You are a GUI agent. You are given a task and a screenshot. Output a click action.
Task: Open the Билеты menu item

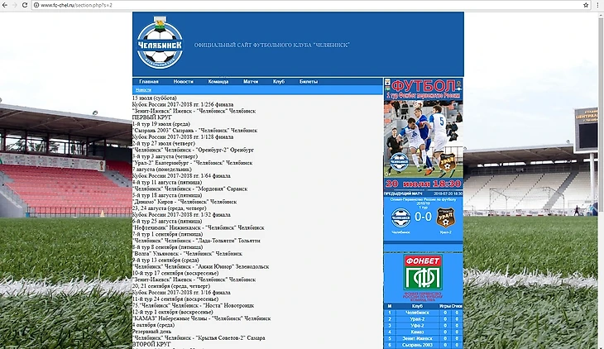(x=309, y=82)
